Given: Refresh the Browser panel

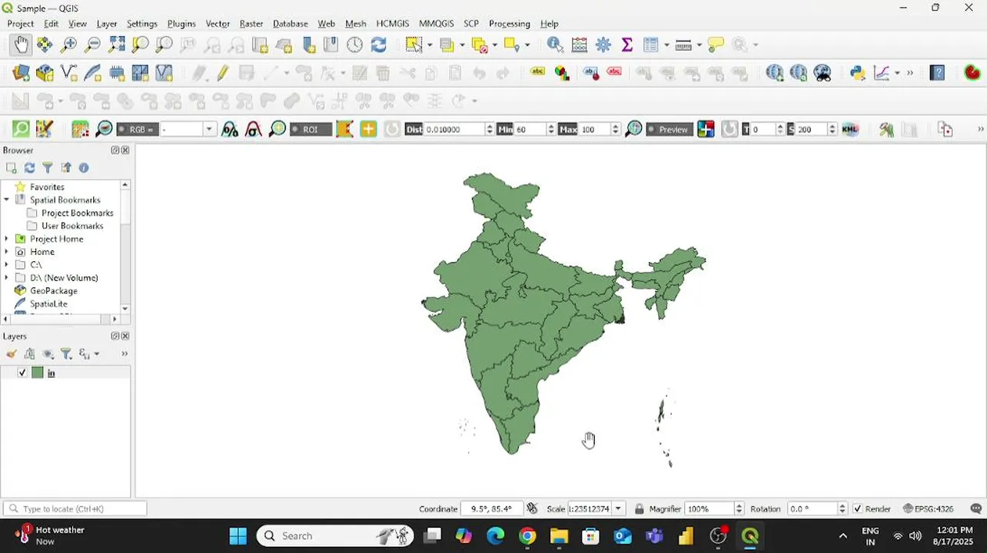Looking at the screenshot, I should click(x=29, y=167).
